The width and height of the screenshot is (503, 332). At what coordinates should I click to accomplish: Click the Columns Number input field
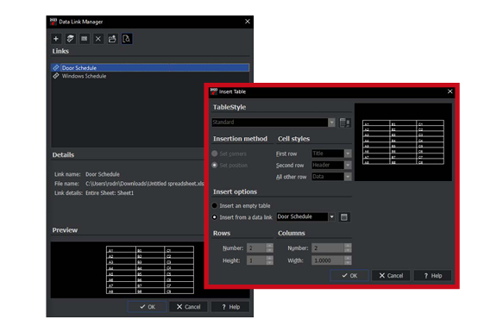pos(328,248)
